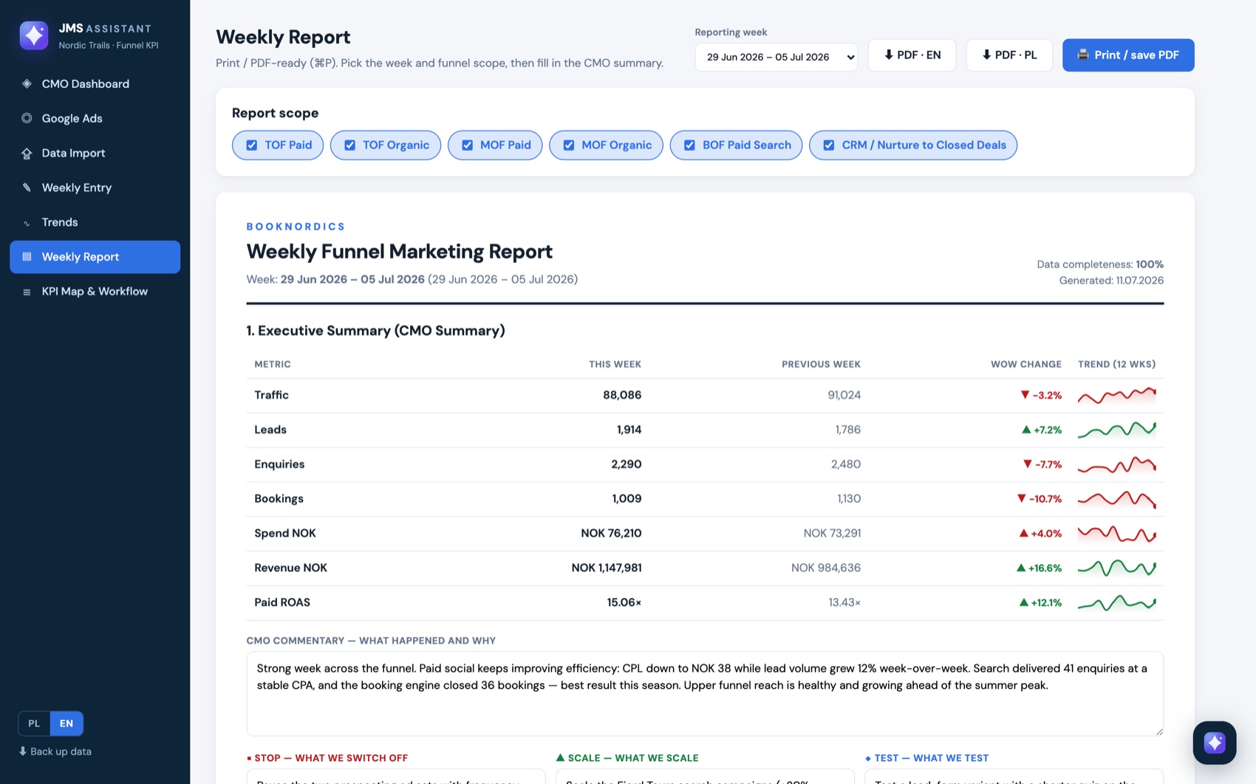Image resolution: width=1256 pixels, height=784 pixels.
Task: Click the Data Import upload icon
Action: (27, 153)
